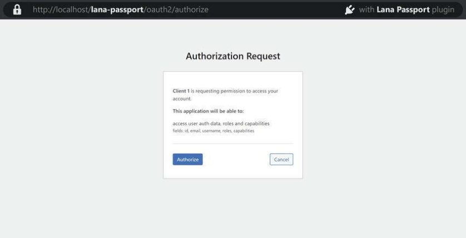
Task: Click the plug icon beside plugin name
Action: pyautogui.click(x=350, y=10)
